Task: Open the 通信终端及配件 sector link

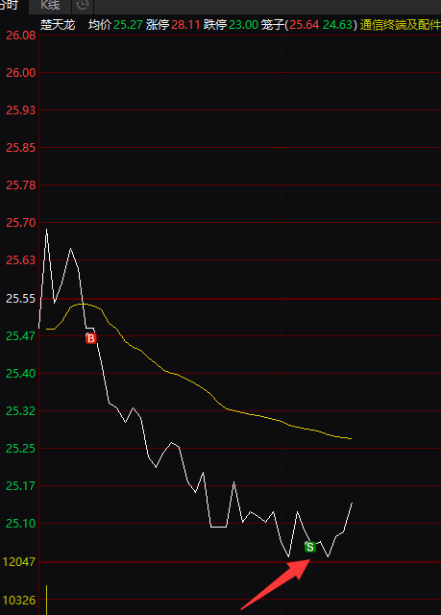Action: tap(400, 25)
